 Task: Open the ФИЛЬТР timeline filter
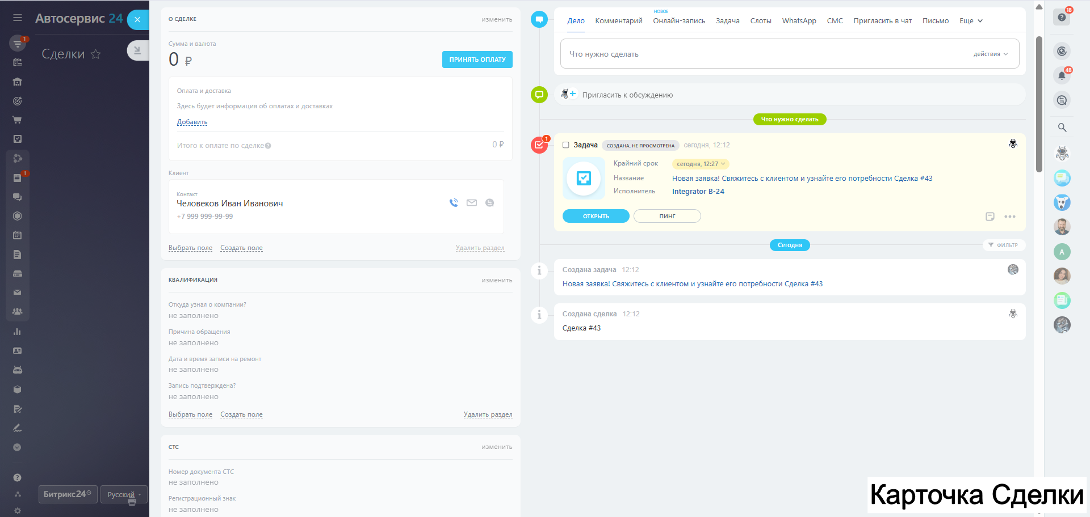click(x=1004, y=245)
